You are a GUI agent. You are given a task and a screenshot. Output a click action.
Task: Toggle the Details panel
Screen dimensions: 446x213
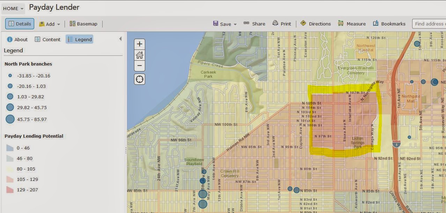pyautogui.click(x=19, y=24)
